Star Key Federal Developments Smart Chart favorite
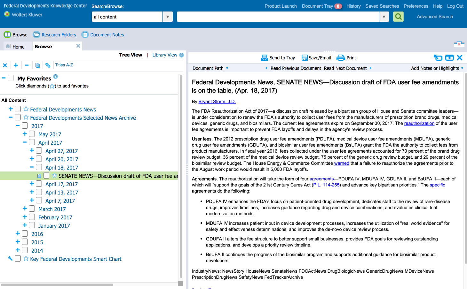Viewport: 467px width, 289px height. click(26, 259)
